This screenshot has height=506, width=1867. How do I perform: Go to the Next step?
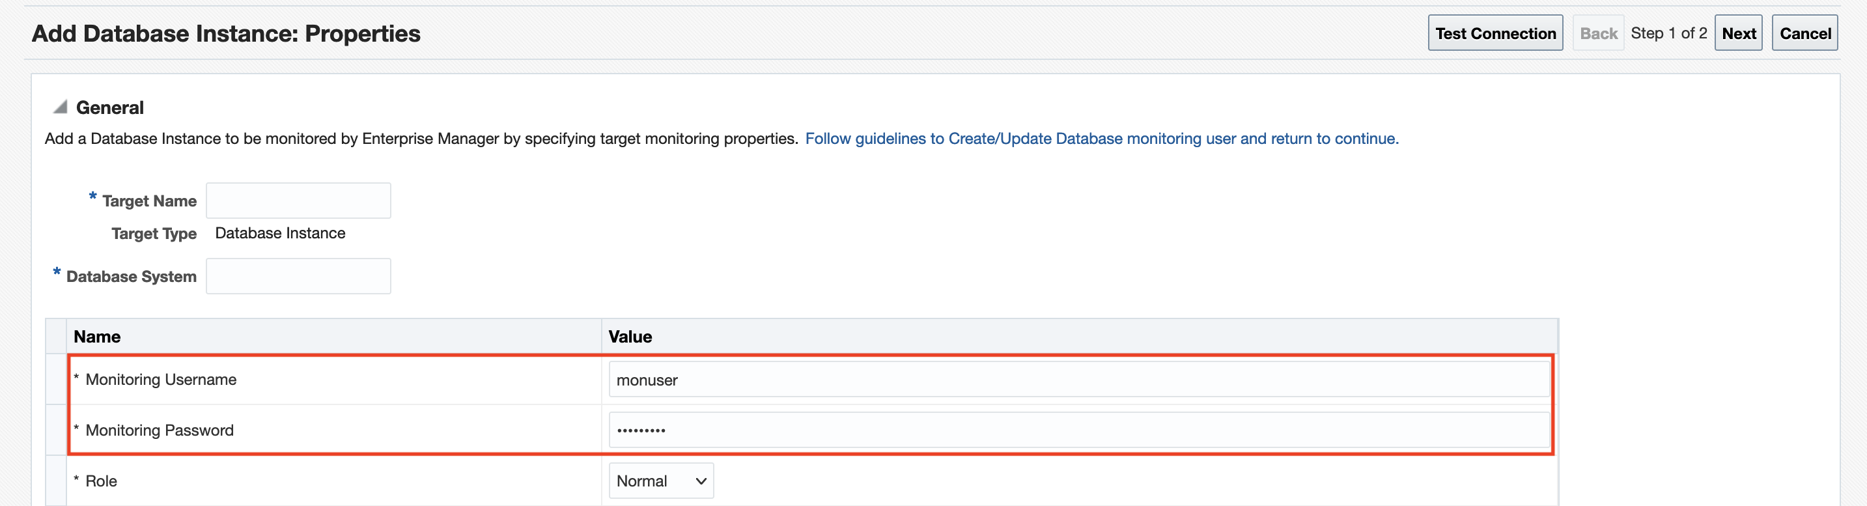1738,33
